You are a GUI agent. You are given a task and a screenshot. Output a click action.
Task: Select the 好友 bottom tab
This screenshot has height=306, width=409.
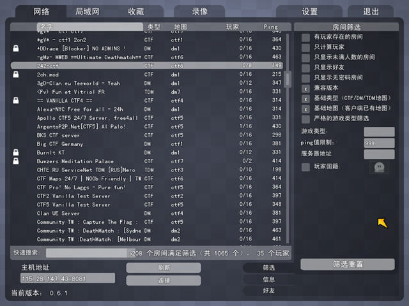tap(268, 291)
